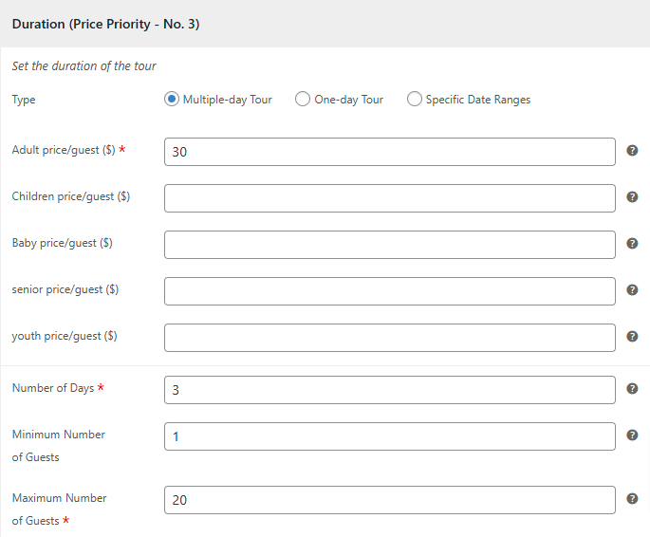Screen dimensions: 650x537
Task: Click the Maximum Number of Guests field
Action: (x=389, y=500)
